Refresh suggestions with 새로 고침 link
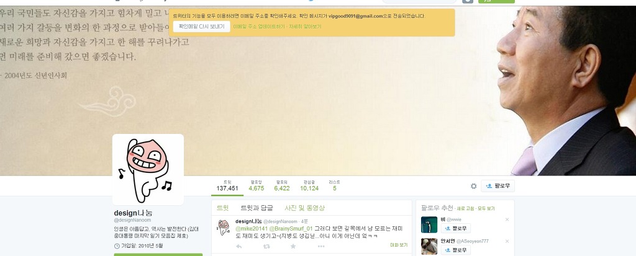 click(466, 209)
